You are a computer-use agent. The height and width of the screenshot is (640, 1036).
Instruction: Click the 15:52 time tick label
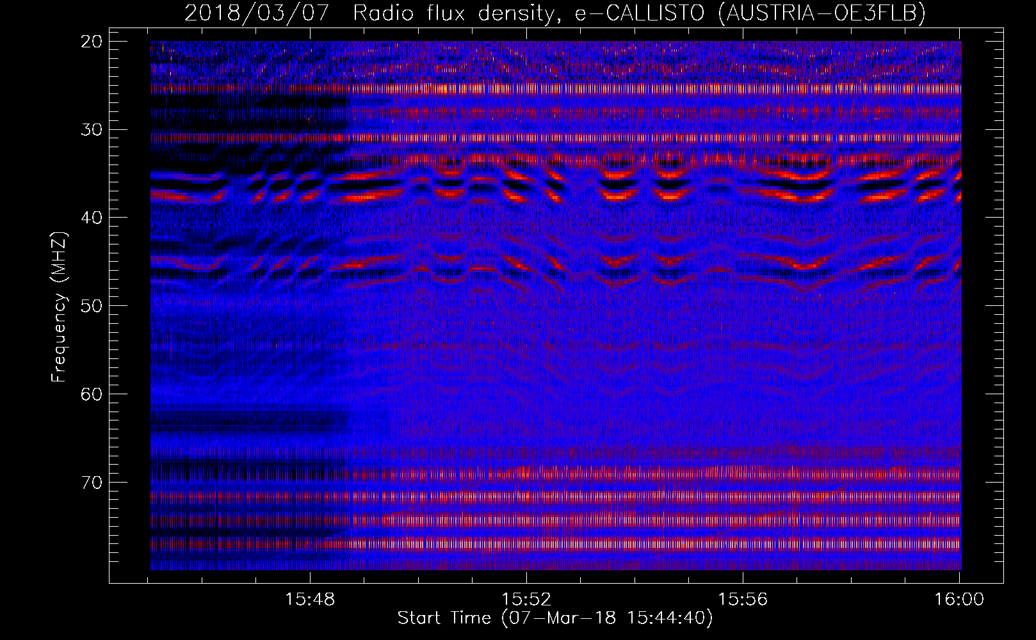click(x=526, y=600)
